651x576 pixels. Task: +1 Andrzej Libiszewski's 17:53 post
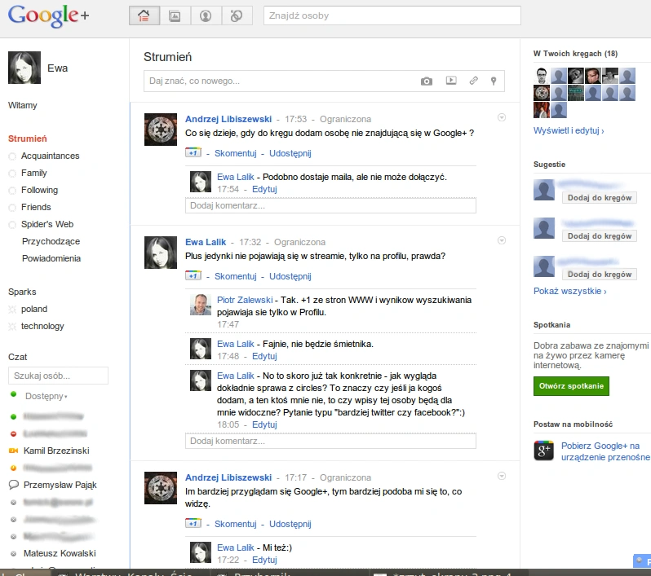[x=193, y=152]
